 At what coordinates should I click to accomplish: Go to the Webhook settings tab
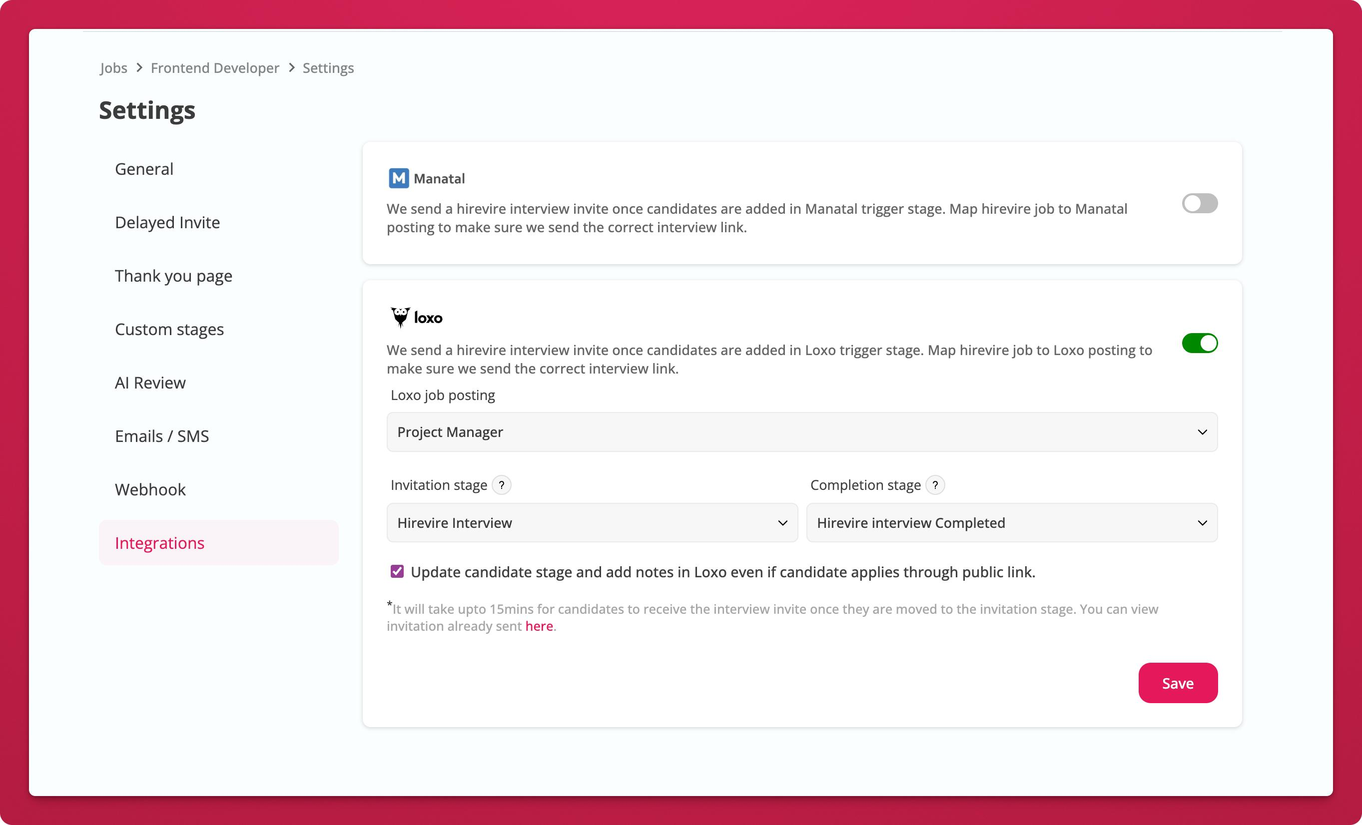pos(150,489)
